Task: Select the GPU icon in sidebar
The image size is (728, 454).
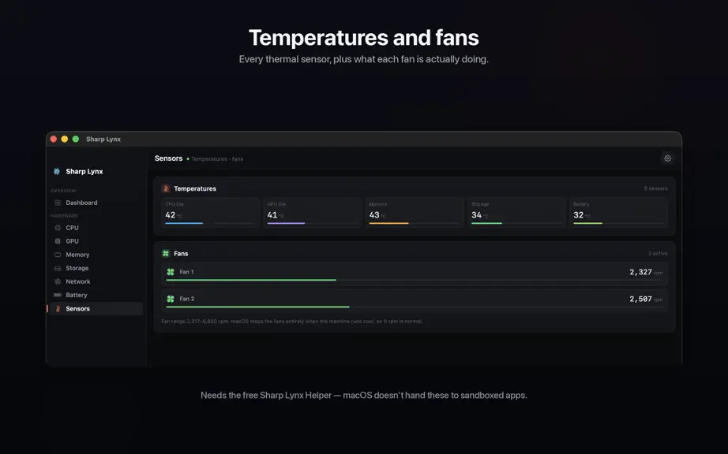Action: click(x=58, y=241)
